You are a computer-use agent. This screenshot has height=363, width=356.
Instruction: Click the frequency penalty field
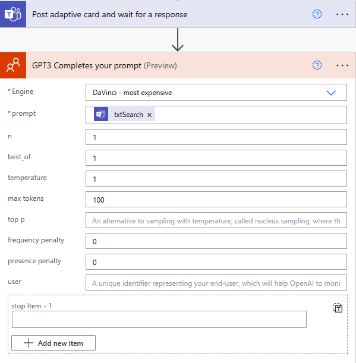click(216, 241)
